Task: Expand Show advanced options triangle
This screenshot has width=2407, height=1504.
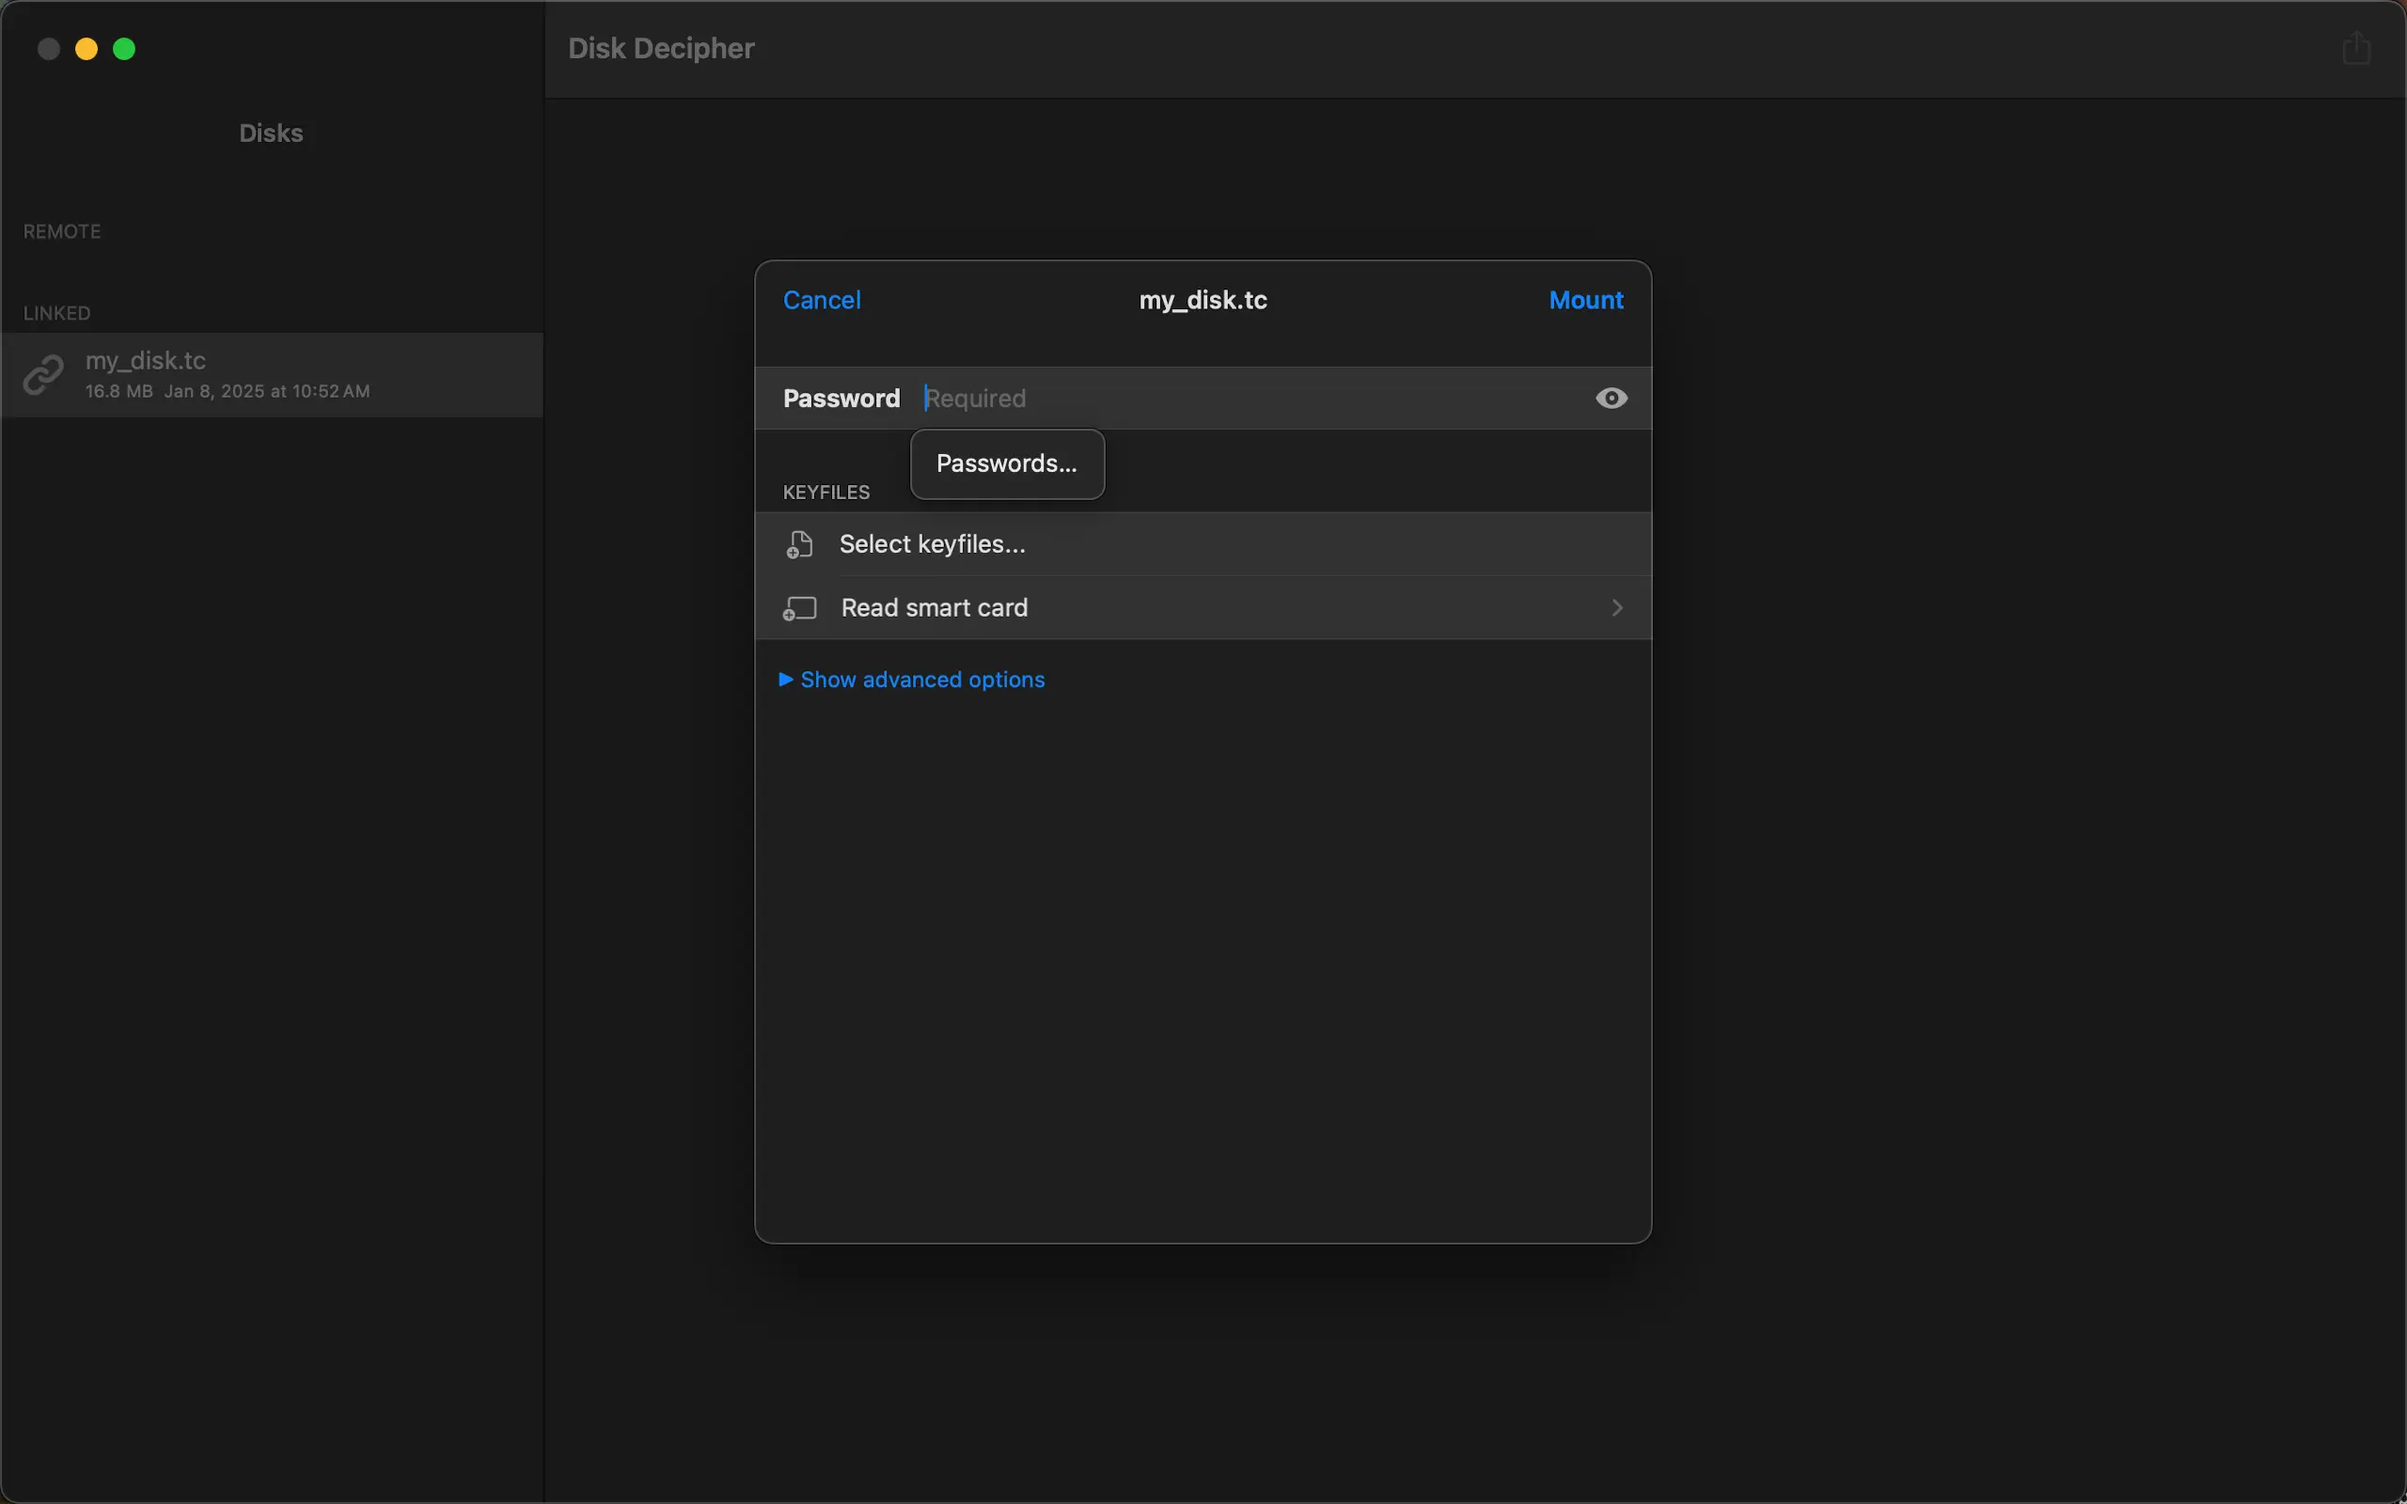Action: [786, 680]
